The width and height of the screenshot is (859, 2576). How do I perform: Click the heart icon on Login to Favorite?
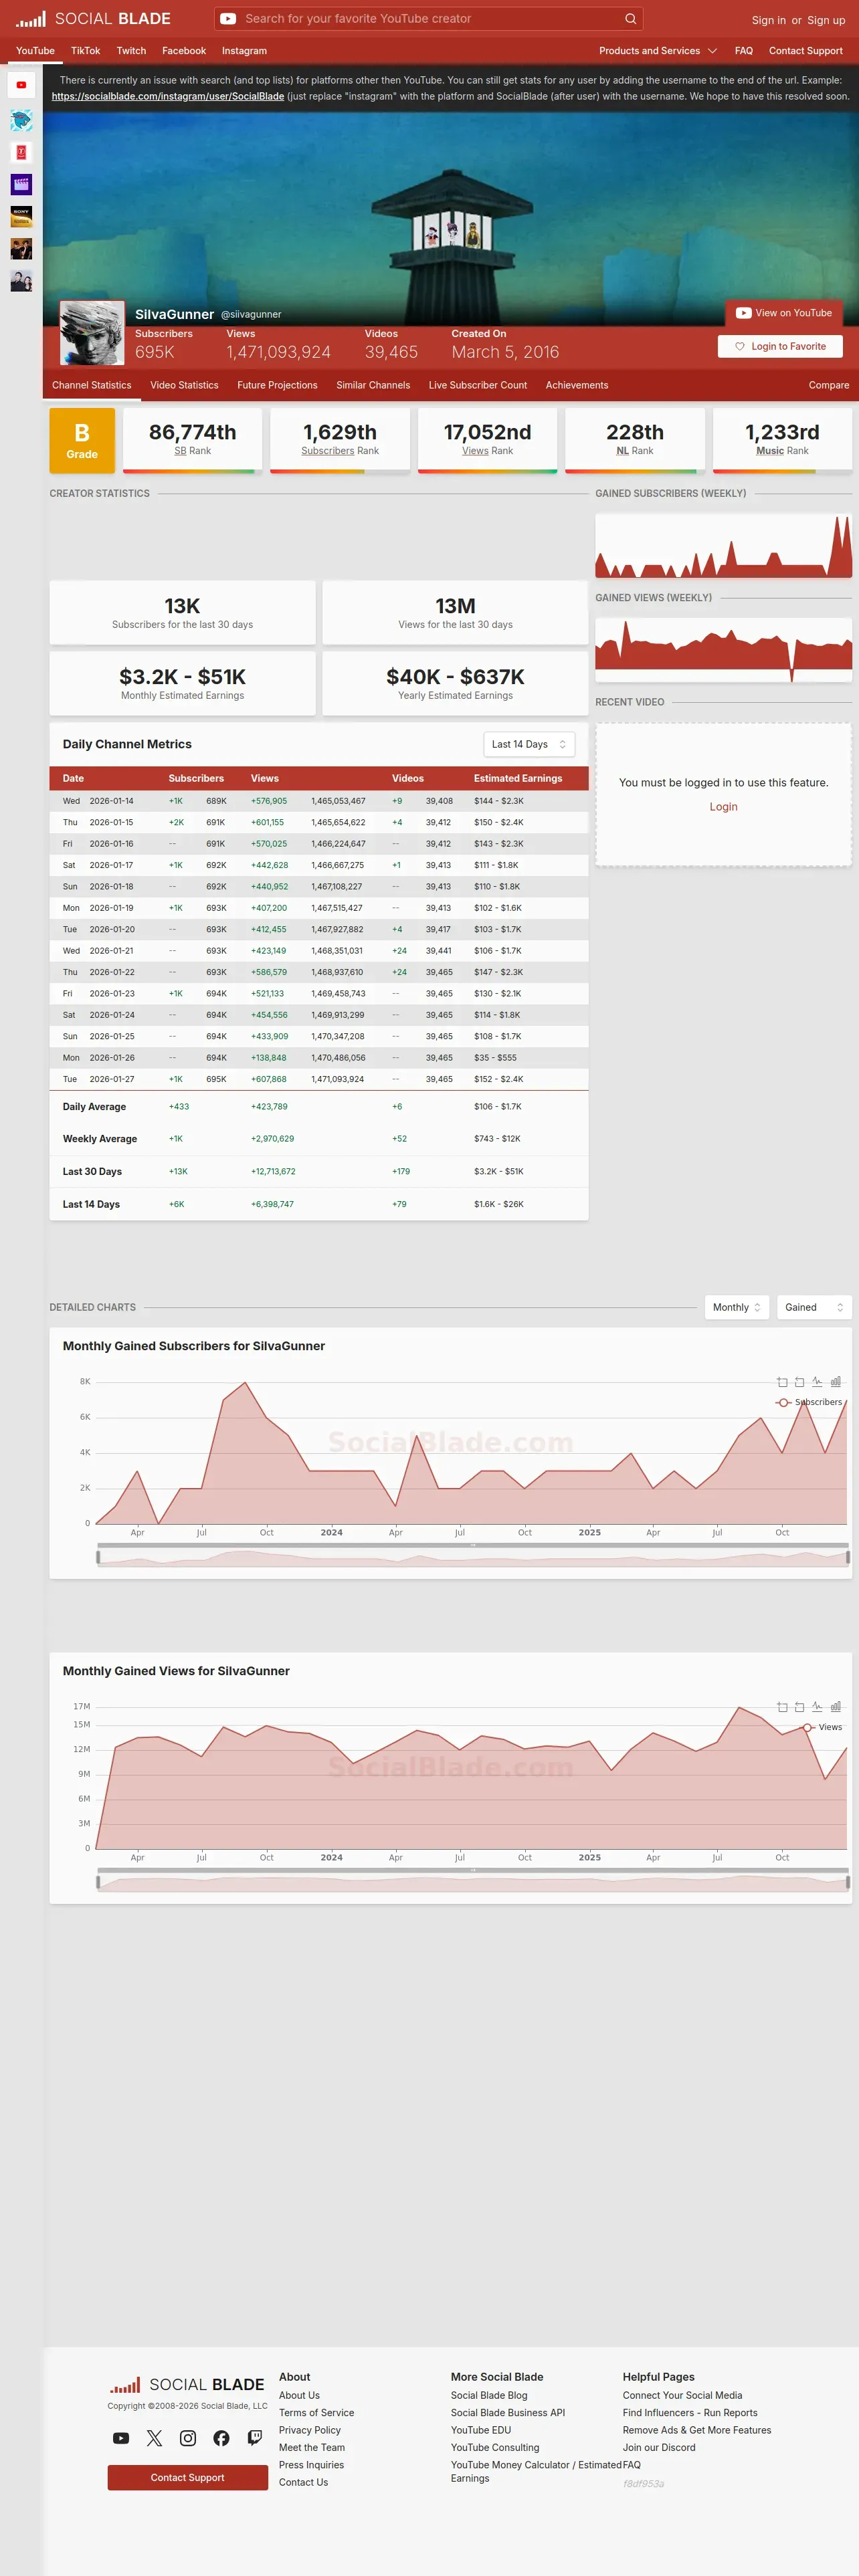740,346
